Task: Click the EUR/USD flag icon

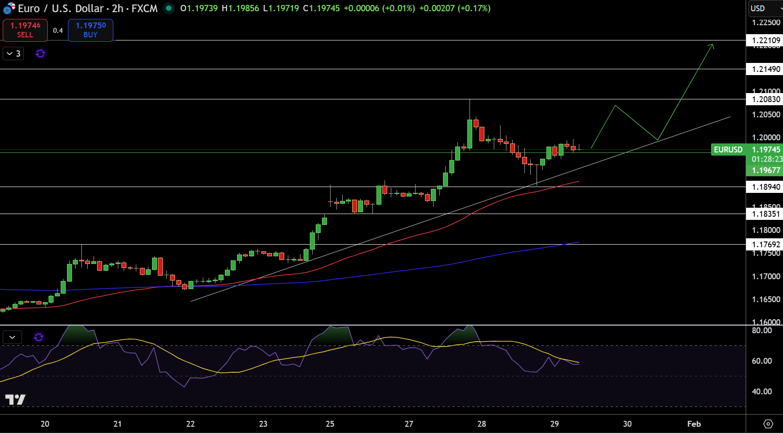Action: pyautogui.click(x=9, y=8)
